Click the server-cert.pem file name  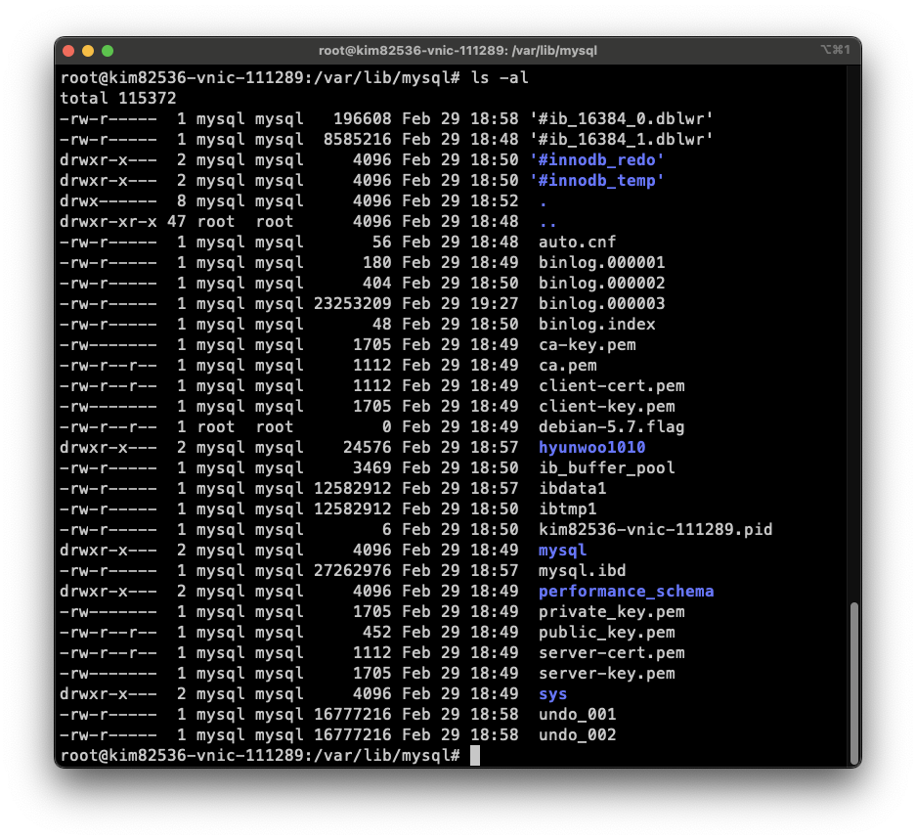(612, 653)
